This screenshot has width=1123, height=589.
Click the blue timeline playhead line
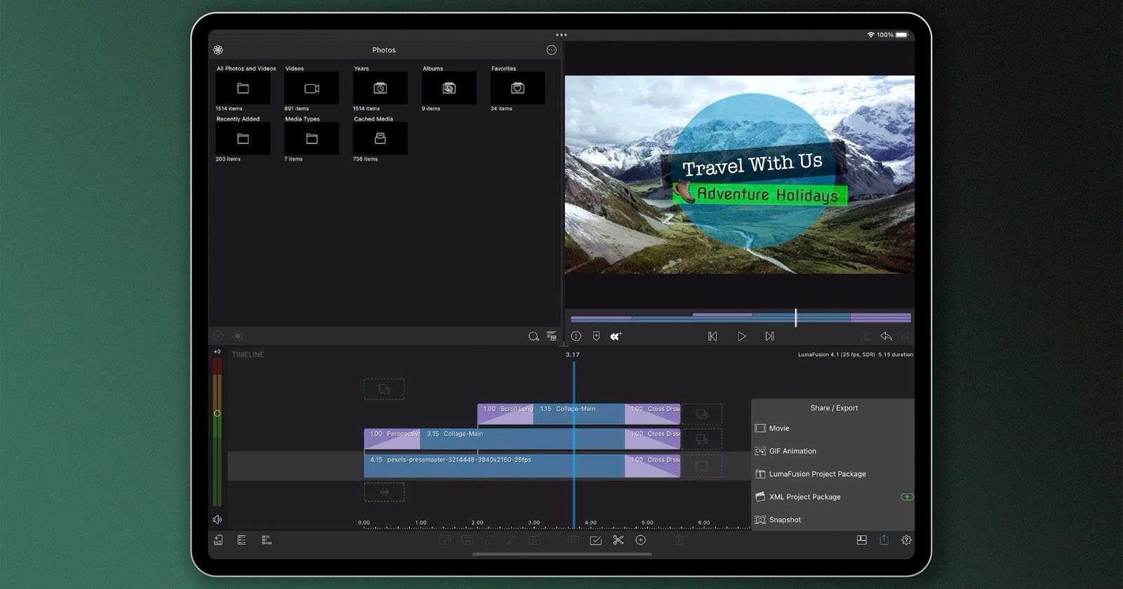coord(573,445)
